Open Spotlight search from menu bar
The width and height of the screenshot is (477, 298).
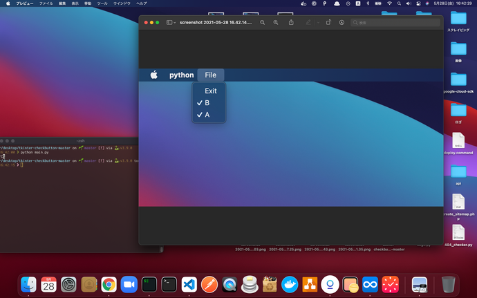point(399,3)
